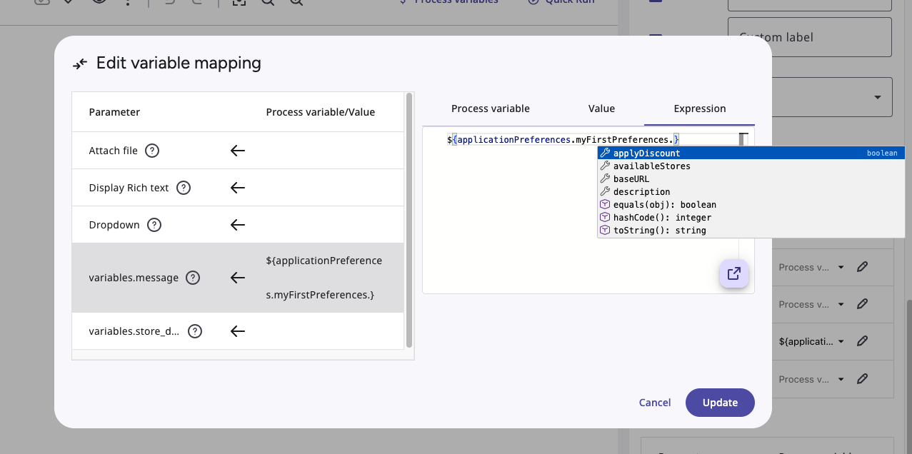The image size is (912, 454).
Task: Select the variables.message parameter name
Action: coord(134,278)
